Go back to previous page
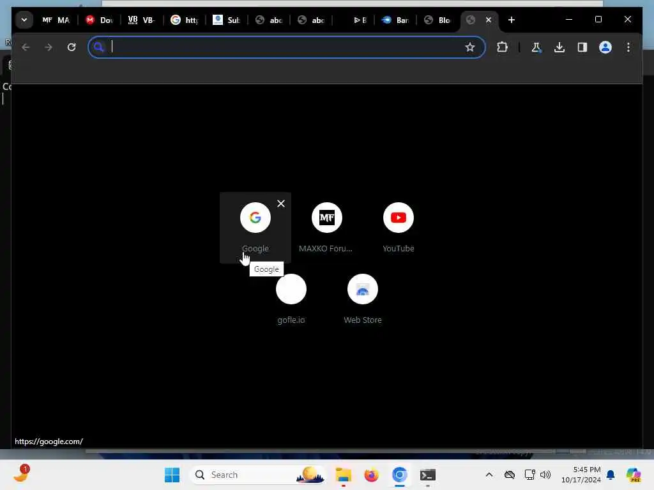 (26, 47)
